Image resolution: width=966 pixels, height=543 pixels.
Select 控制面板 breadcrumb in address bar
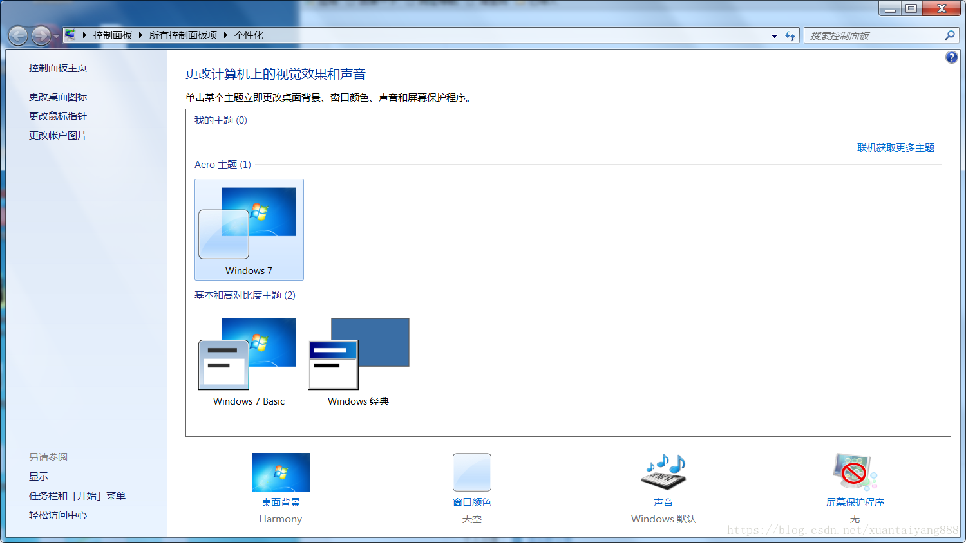pyautogui.click(x=112, y=35)
